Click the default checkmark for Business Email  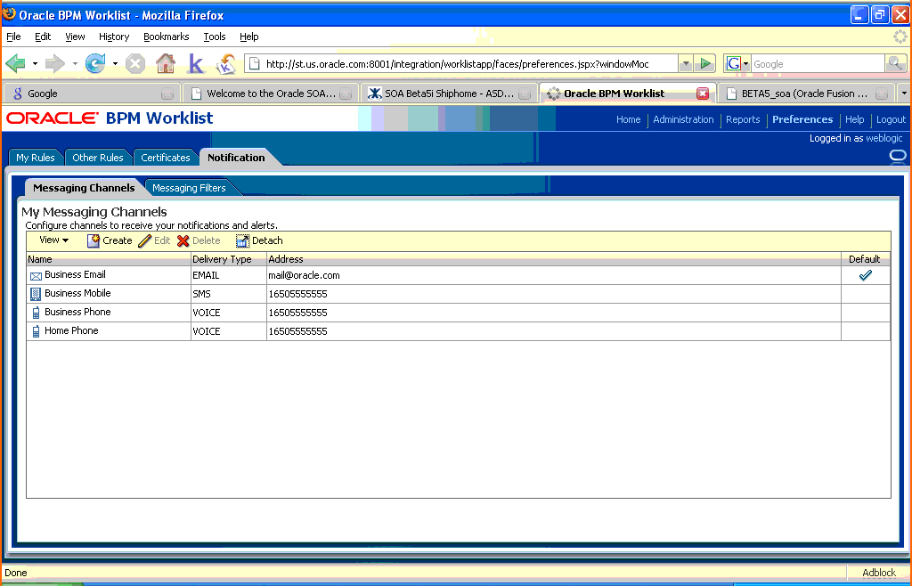866,275
